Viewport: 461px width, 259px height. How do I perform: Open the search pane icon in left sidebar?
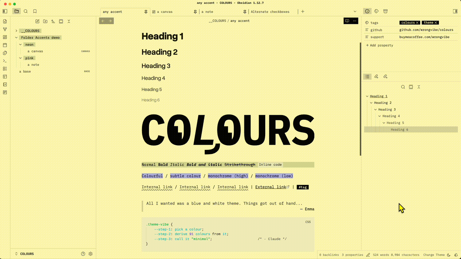tap(26, 11)
